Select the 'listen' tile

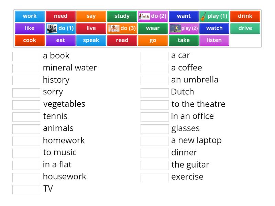pyautogui.click(x=214, y=41)
